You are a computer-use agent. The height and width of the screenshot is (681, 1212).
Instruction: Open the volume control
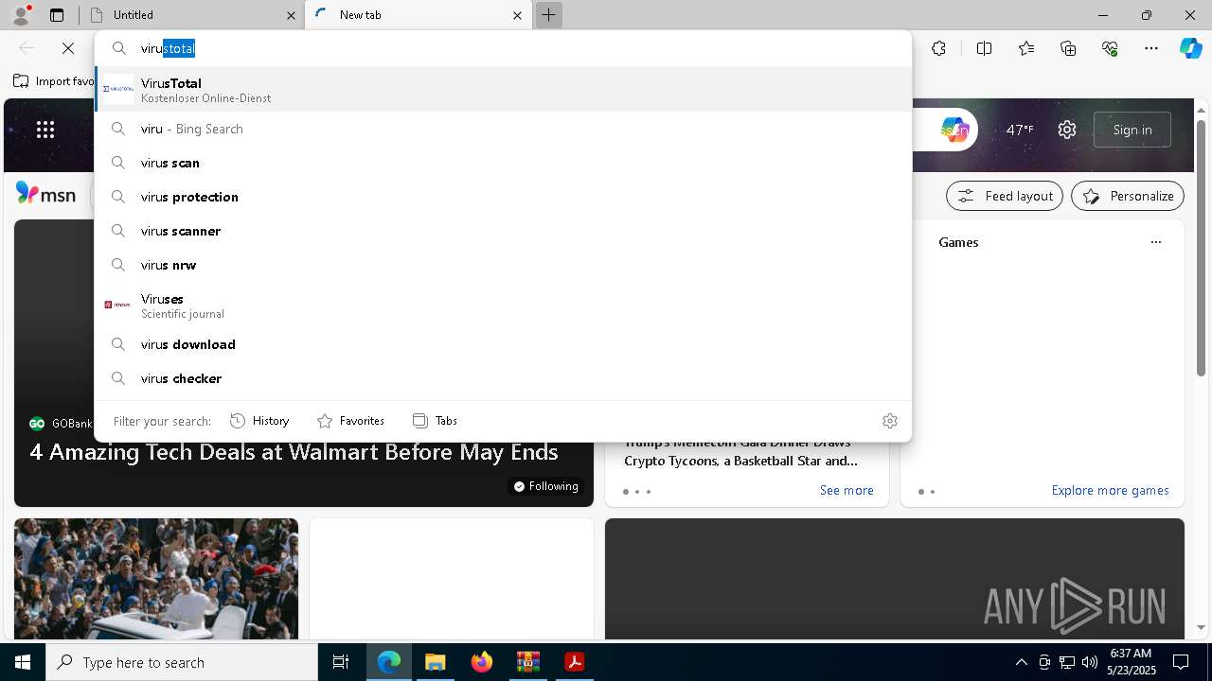(x=1089, y=662)
